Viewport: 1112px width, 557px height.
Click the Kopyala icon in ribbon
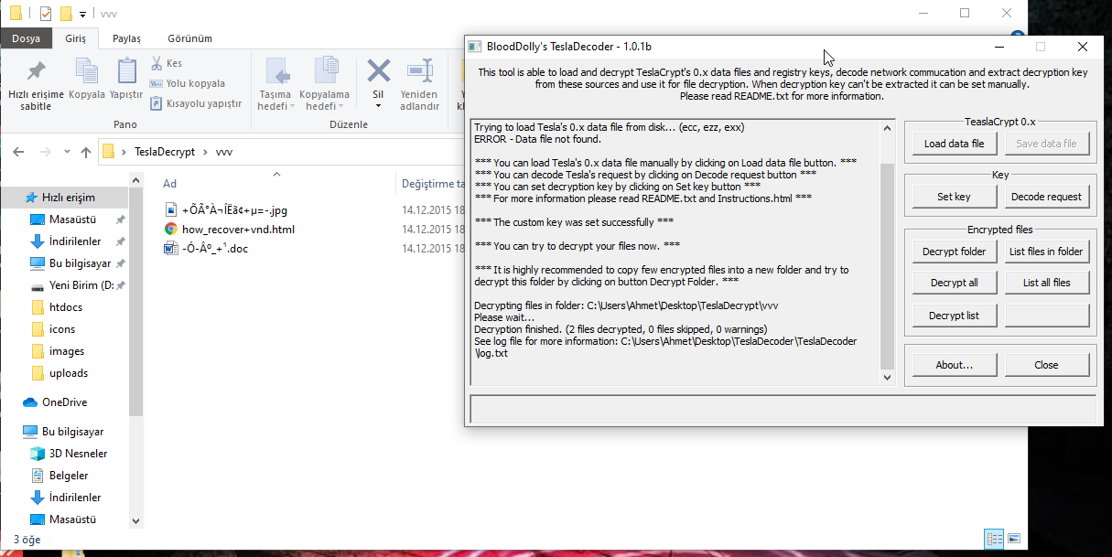coord(87,71)
